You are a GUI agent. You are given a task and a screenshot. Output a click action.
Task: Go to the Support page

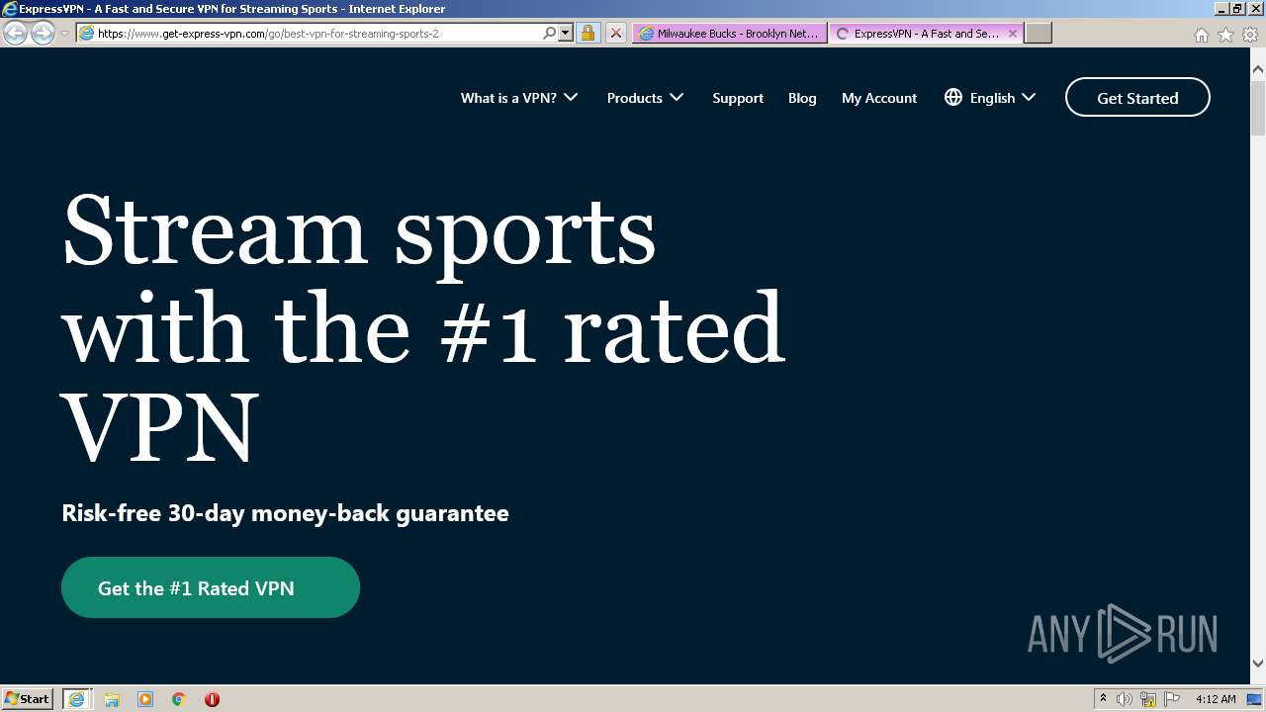coord(738,98)
